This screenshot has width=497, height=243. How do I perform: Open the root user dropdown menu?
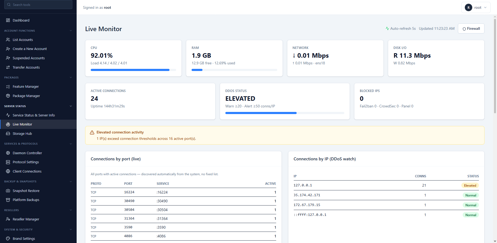click(476, 7)
